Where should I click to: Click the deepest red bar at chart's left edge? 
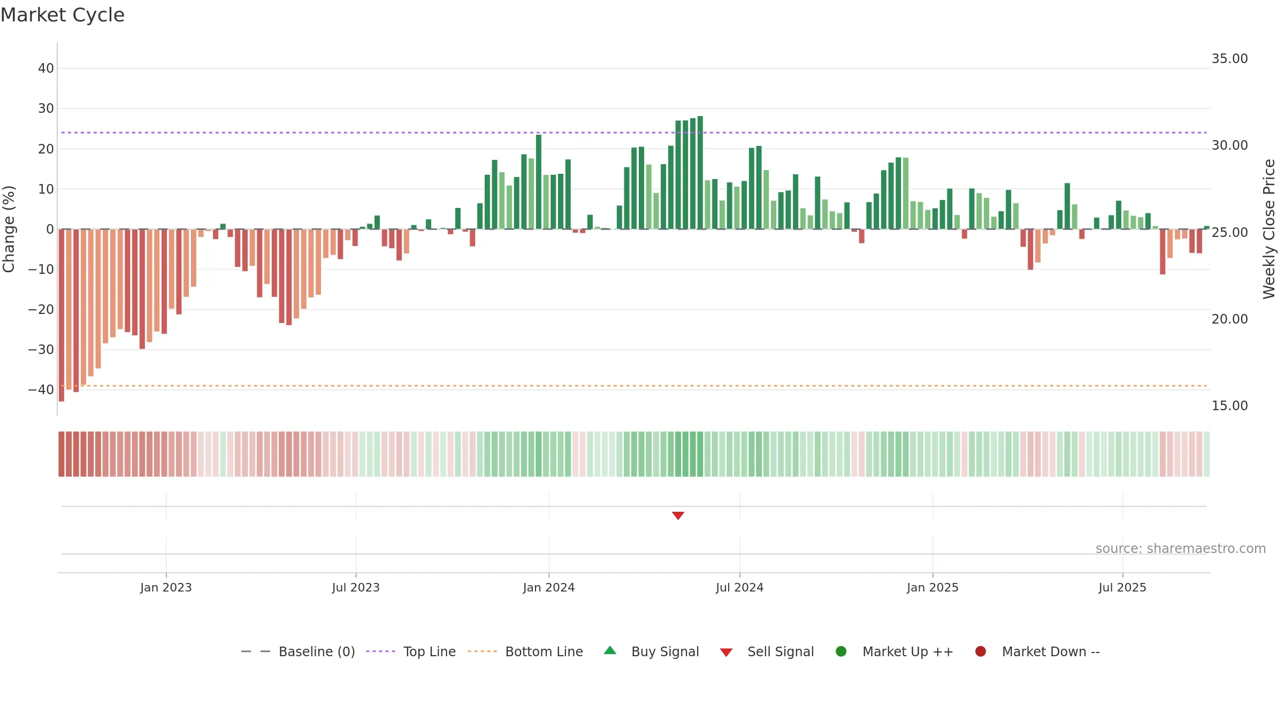pyautogui.click(x=62, y=315)
